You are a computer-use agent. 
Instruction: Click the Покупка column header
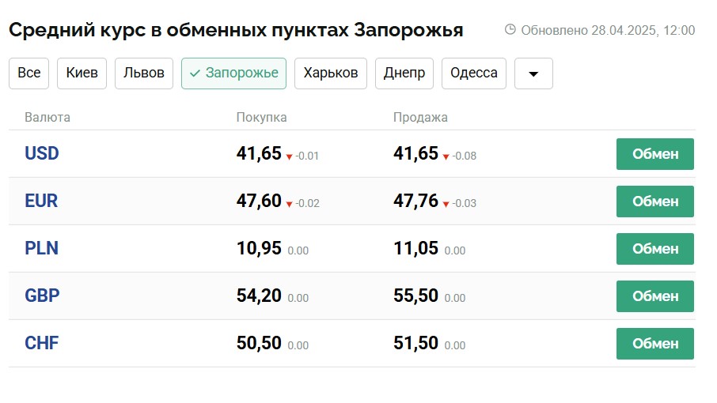click(x=261, y=118)
